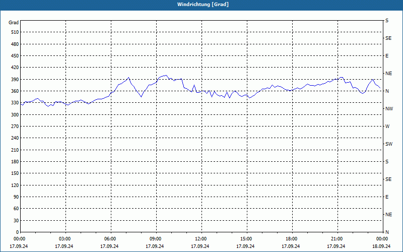Select the NE compass label between 30 and 60
The height and width of the screenshot is (252, 403).
point(388,215)
